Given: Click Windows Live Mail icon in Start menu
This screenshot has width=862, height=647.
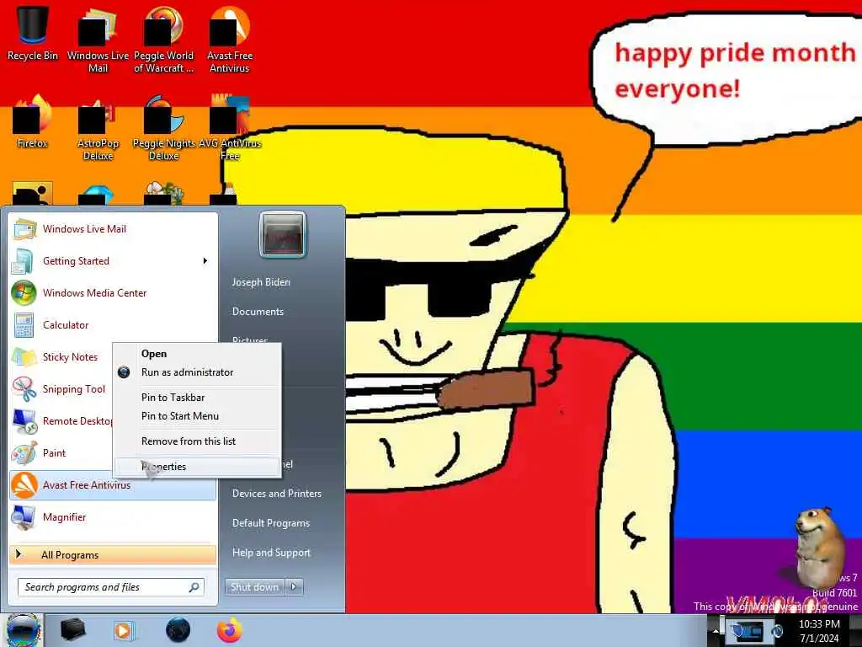Looking at the screenshot, I should coord(24,229).
